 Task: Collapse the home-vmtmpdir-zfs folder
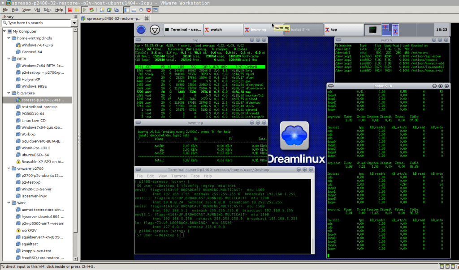(9, 38)
